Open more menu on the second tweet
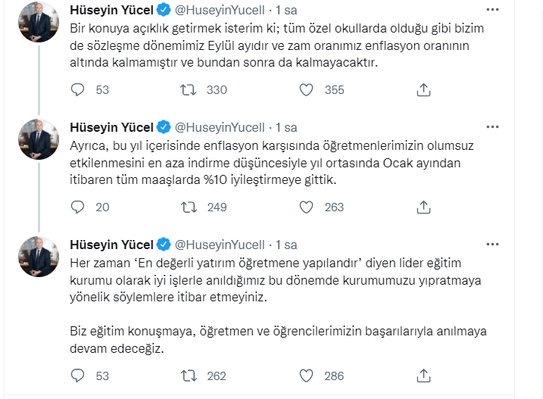543x399 pixels. coord(492,127)
